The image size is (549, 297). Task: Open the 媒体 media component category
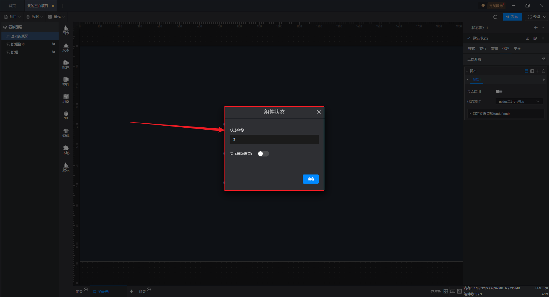click(x=66, y=64)
